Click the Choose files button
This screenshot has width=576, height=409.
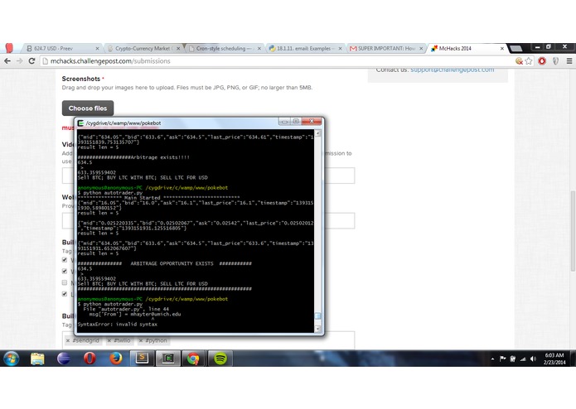(87, 108)
